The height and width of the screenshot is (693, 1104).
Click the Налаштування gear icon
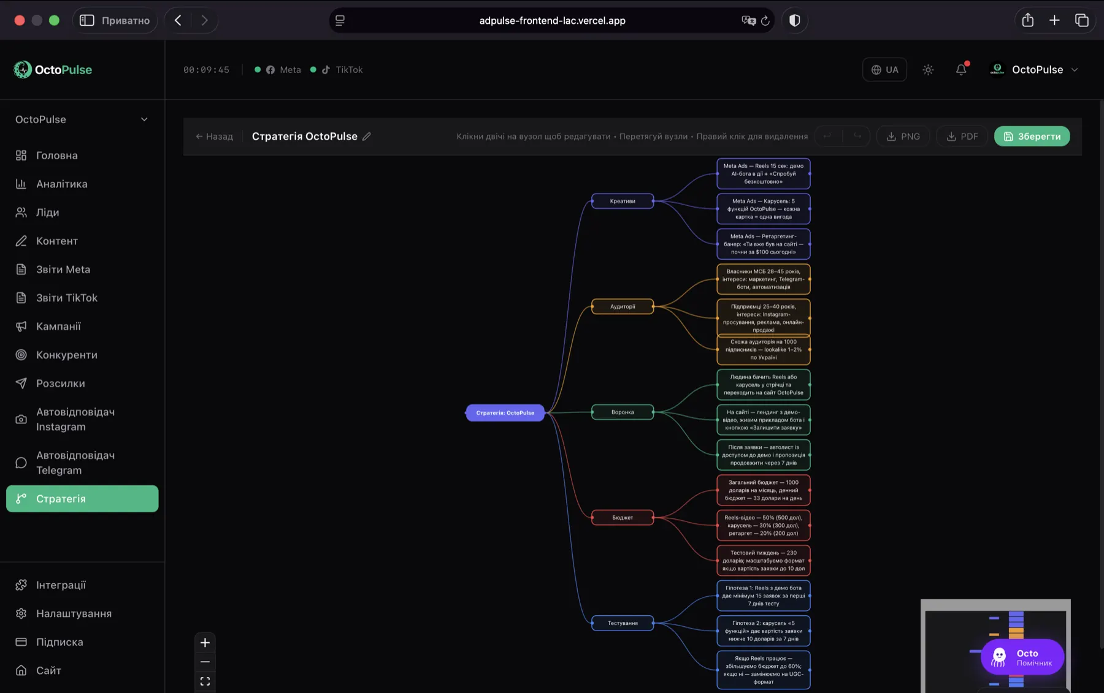[21, 613]
